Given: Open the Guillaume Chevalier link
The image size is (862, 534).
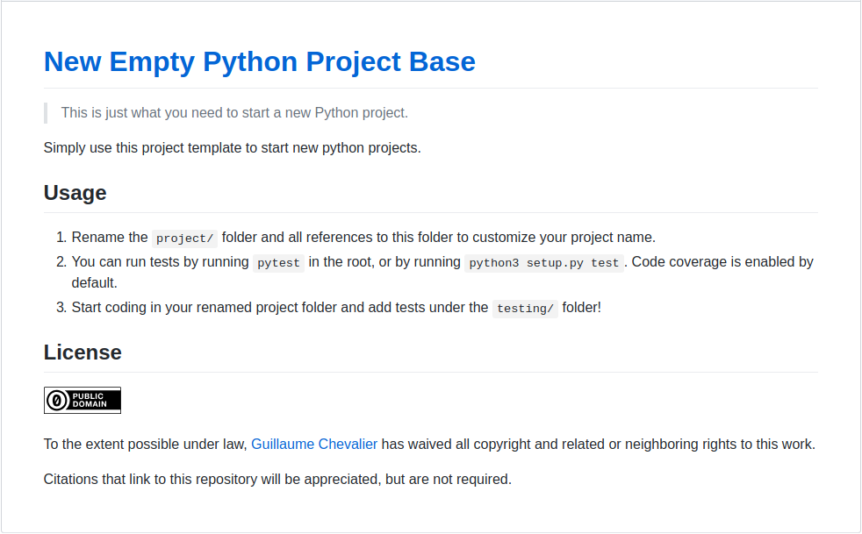Looking at the screenshot, I should click(x=314, y=444).
